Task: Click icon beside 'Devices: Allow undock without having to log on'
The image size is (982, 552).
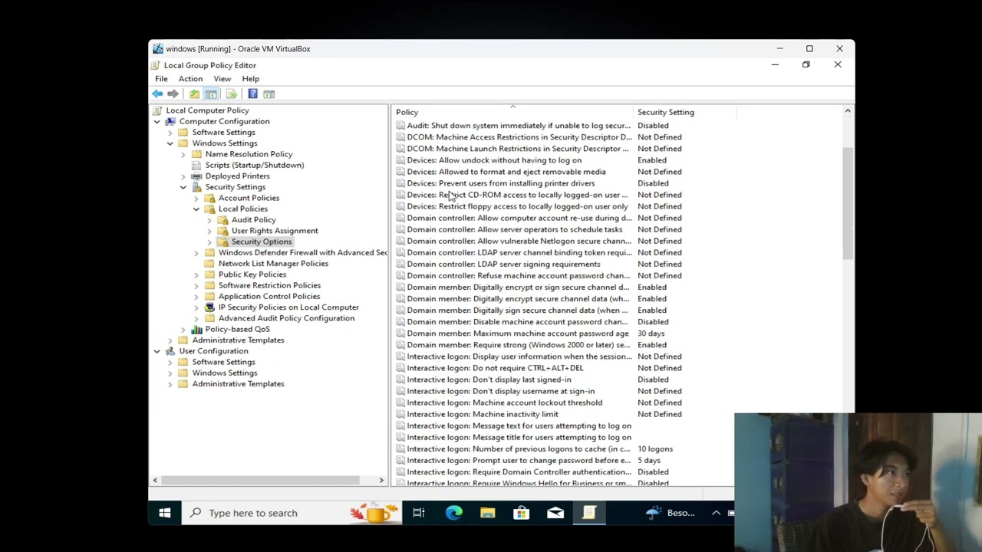Action: [x=400, y=160]
